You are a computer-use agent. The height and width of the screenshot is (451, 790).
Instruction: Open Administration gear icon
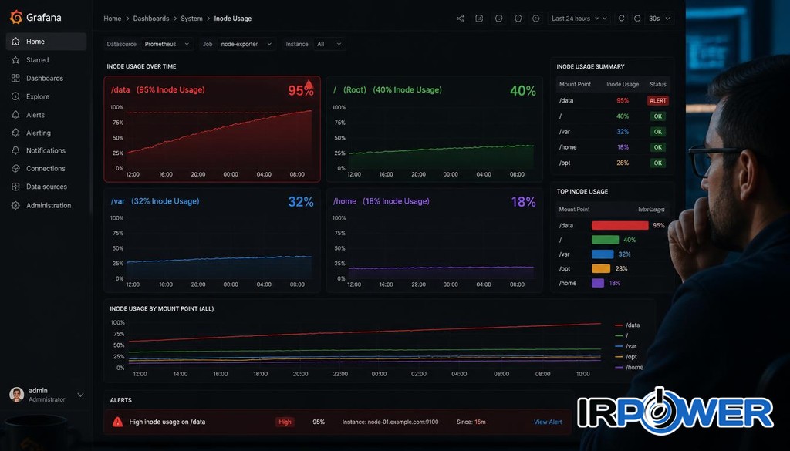click(15, 205)
